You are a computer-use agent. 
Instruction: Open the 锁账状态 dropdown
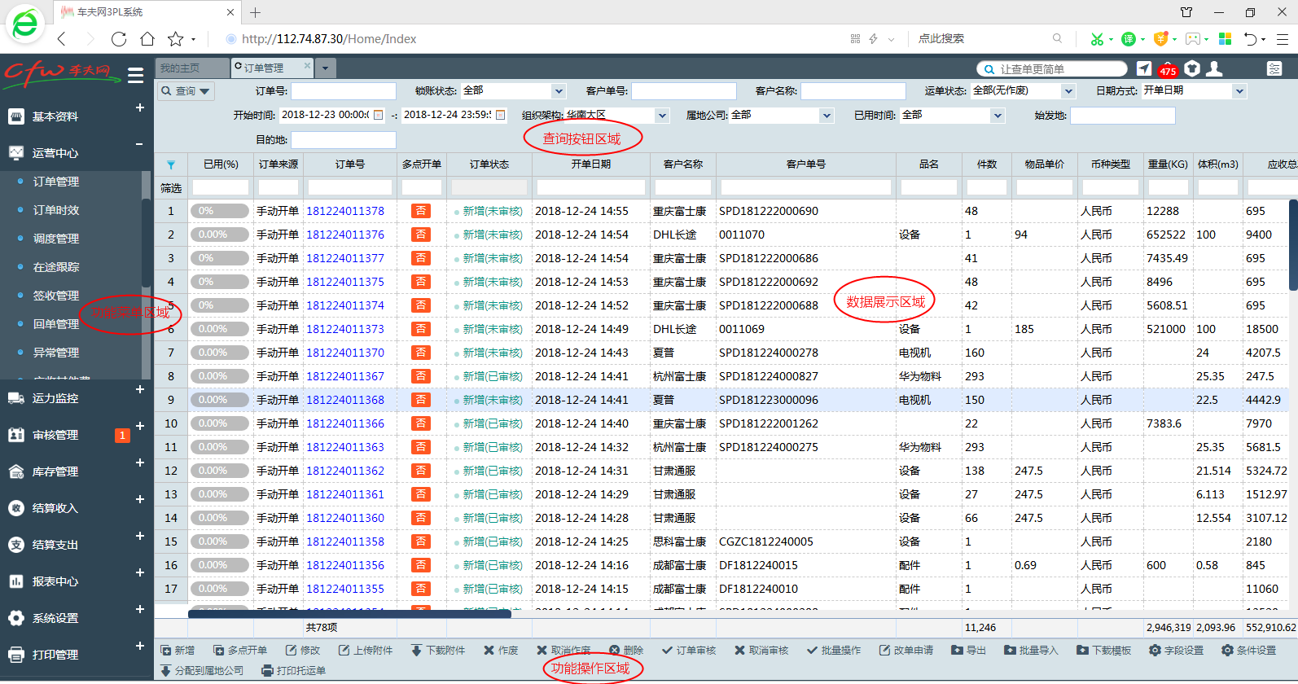559,91
